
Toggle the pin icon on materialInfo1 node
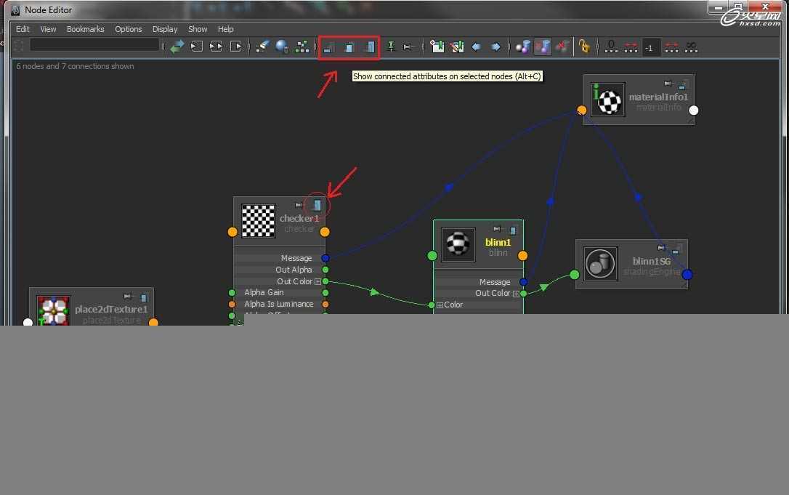(x=668, y=84)
